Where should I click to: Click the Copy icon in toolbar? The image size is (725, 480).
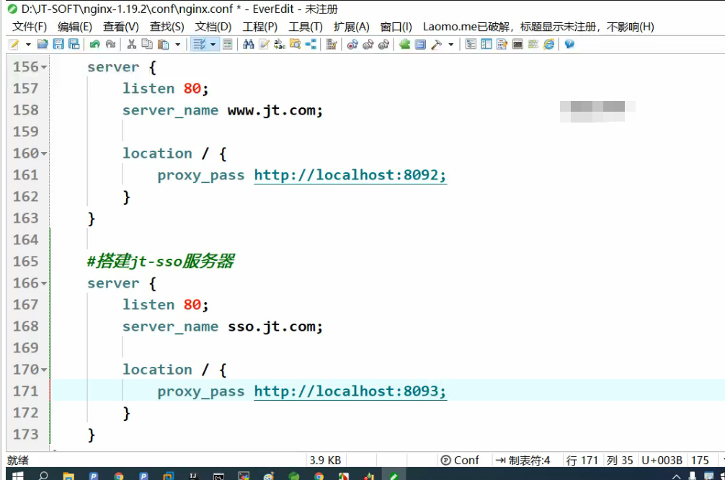pos(147,45)
